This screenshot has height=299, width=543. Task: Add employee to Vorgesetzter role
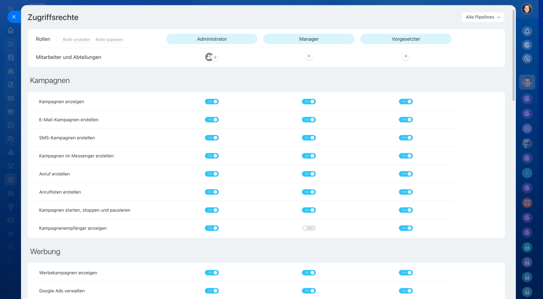tap(406, 56)
